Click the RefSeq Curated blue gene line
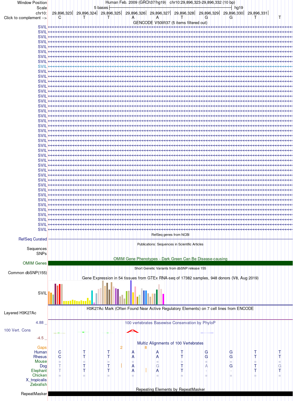 click(x=170, y=239)
